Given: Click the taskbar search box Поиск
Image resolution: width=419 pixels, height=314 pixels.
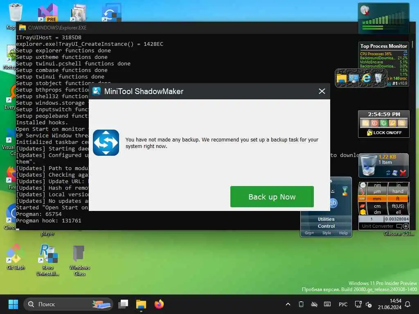Looking at the screenshot, I should 68,304.
